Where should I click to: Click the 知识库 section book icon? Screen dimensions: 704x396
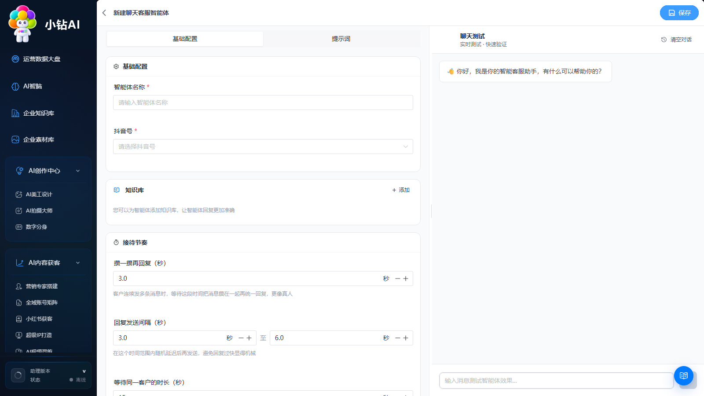(117, 190)
